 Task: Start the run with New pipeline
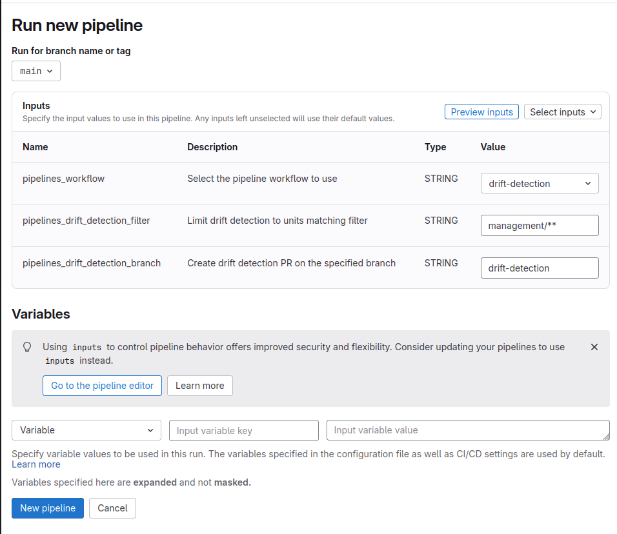pos(48,508)
